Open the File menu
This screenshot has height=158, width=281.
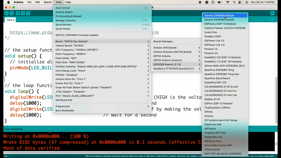29,2
